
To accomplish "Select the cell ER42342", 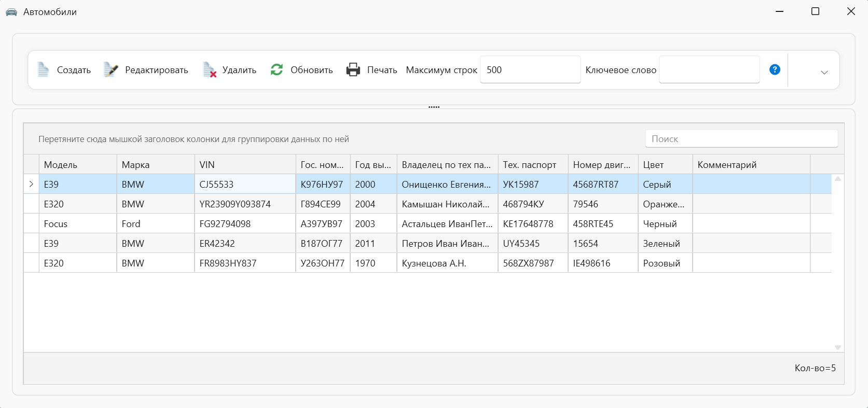I will pyautogui.click(x=245, y=243).
